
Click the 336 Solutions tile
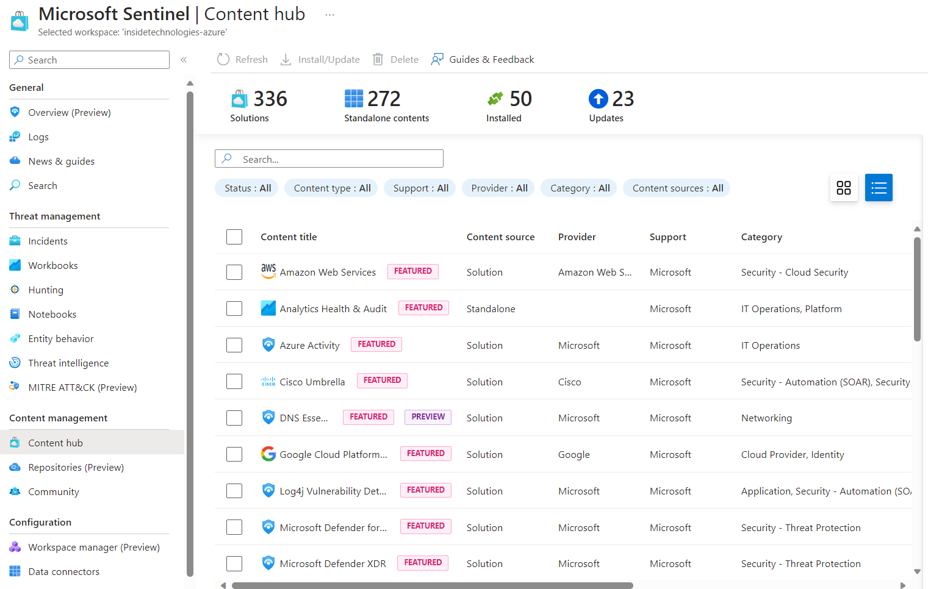click(x=259, y=105)
